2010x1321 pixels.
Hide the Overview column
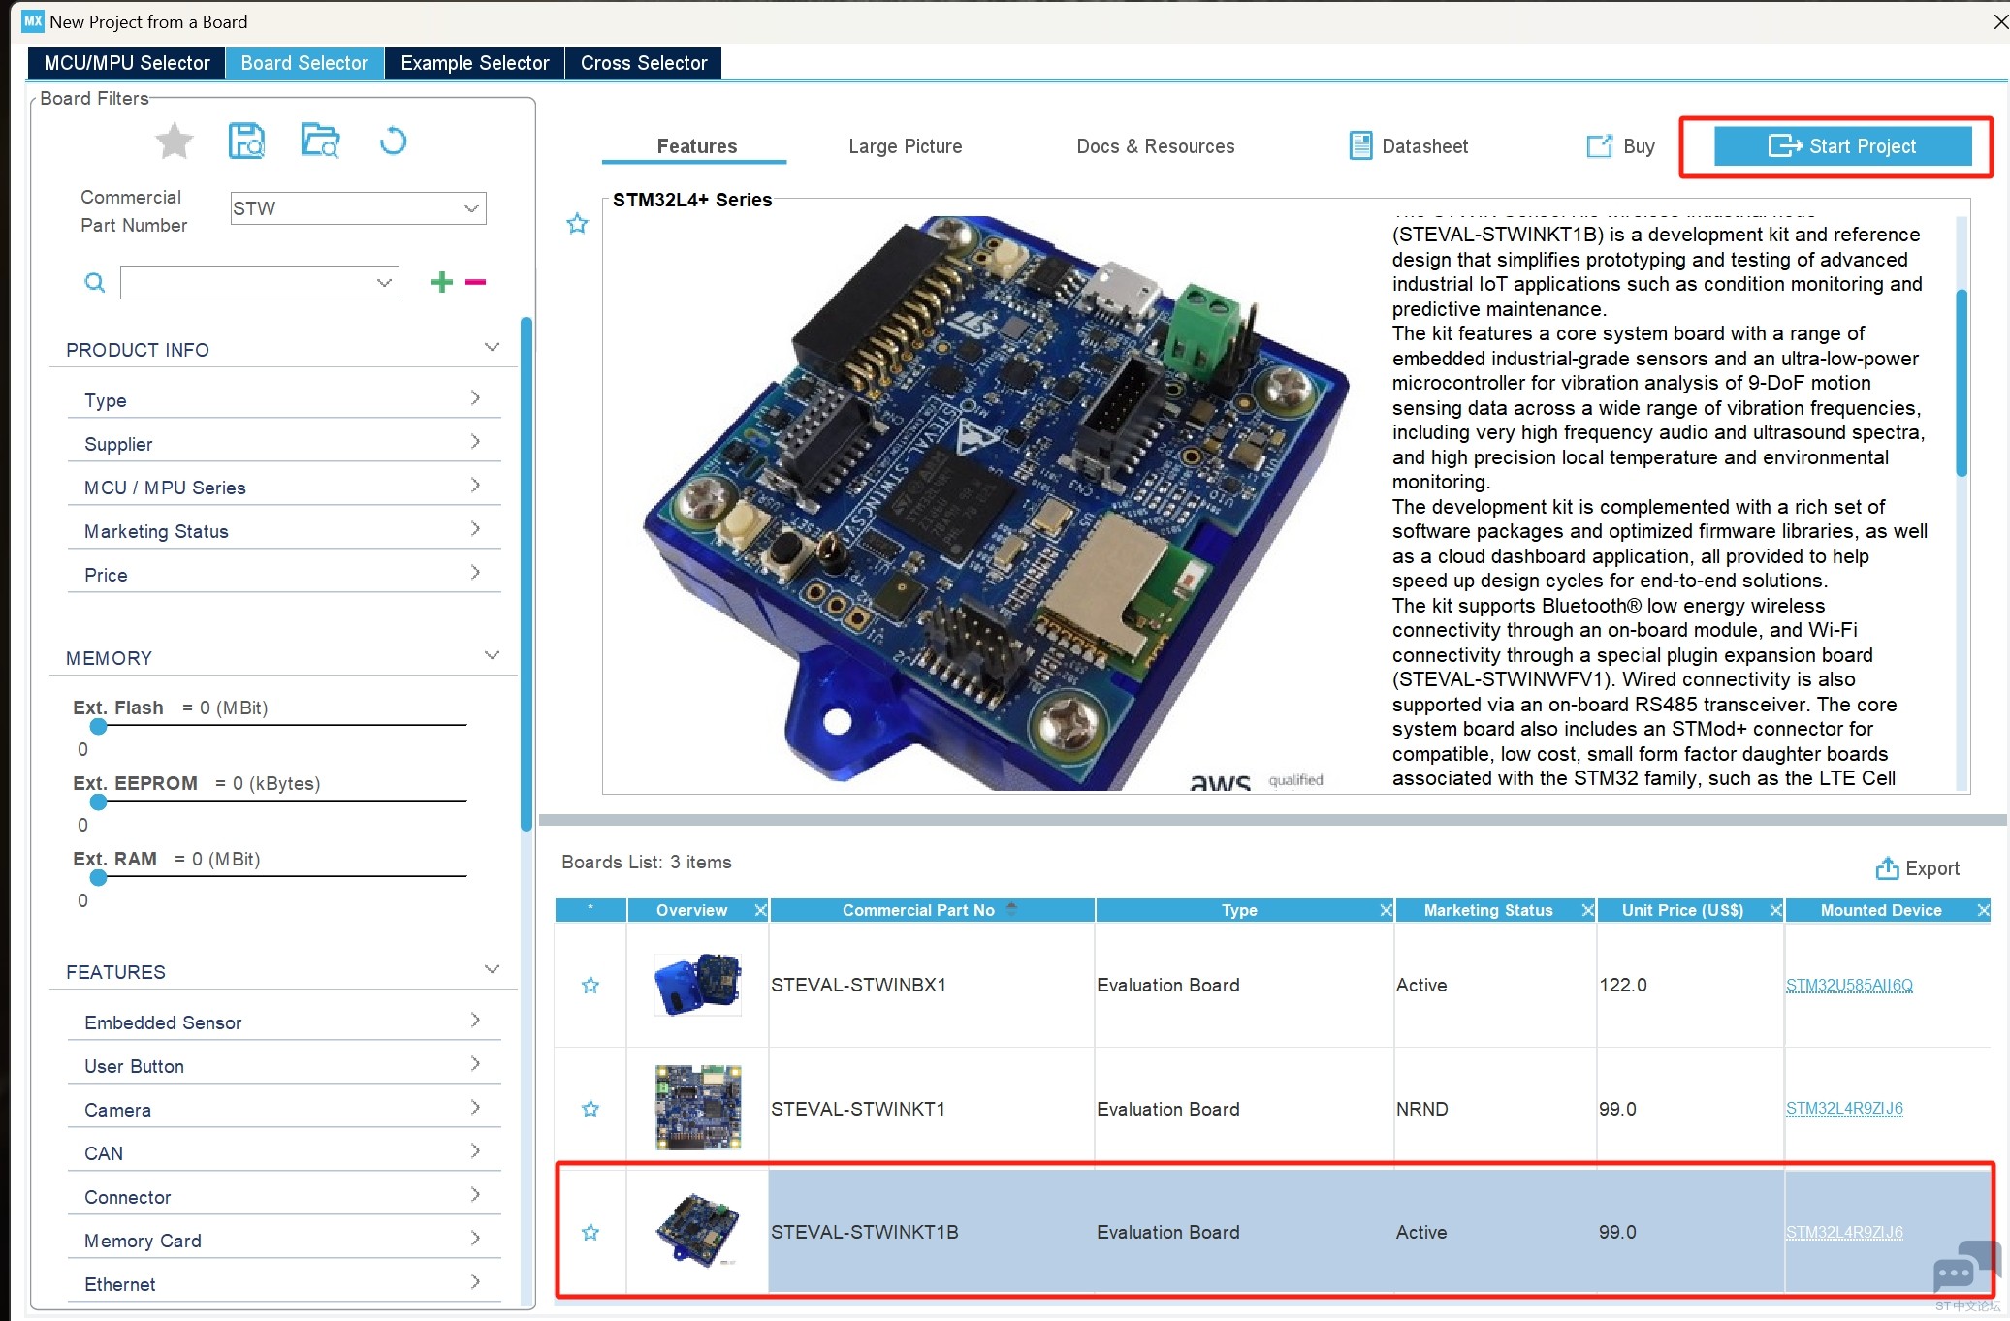tap(761, 910)
